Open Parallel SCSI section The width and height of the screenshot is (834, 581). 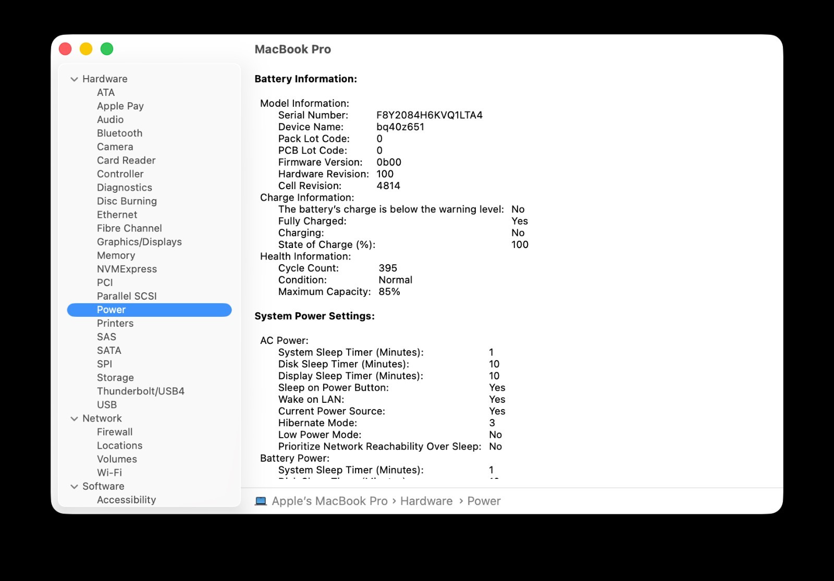pyautogui.click(x=127, y=296)
